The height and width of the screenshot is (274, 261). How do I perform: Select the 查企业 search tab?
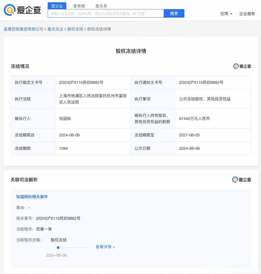coord(57,6)
